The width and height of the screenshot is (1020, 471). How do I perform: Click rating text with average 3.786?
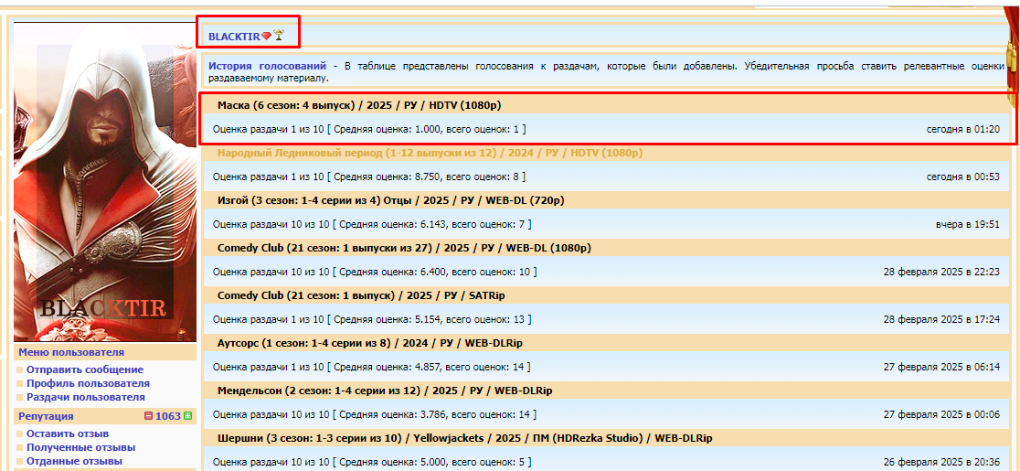(x=375, y=414)
